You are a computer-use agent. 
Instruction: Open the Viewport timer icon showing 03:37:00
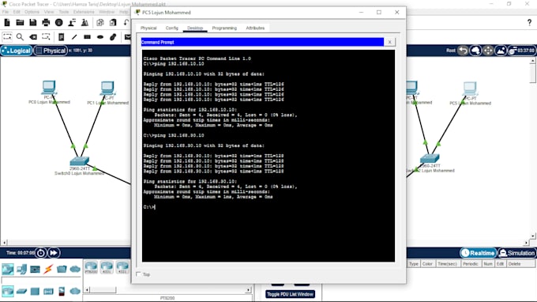521,51
